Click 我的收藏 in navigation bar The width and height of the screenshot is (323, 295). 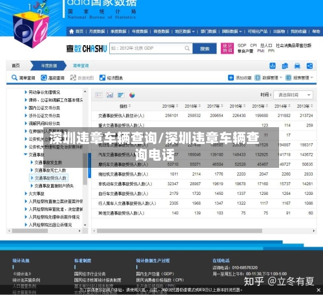298,32
